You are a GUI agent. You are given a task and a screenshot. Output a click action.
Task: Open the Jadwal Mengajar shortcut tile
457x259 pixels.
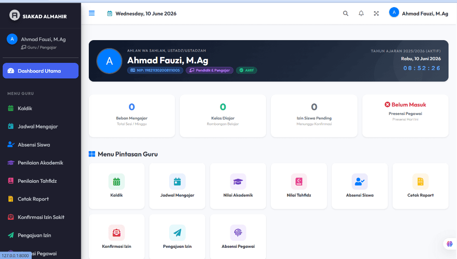[x=177, y=186]
